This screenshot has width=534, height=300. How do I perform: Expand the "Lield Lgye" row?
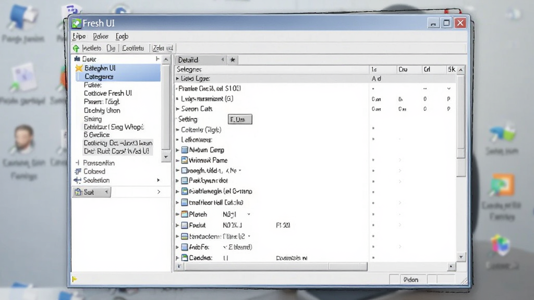tap(177, 79)
